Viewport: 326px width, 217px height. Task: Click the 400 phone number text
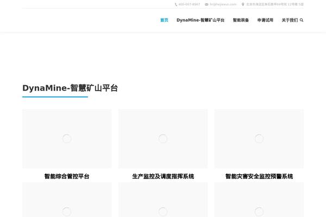189,4
